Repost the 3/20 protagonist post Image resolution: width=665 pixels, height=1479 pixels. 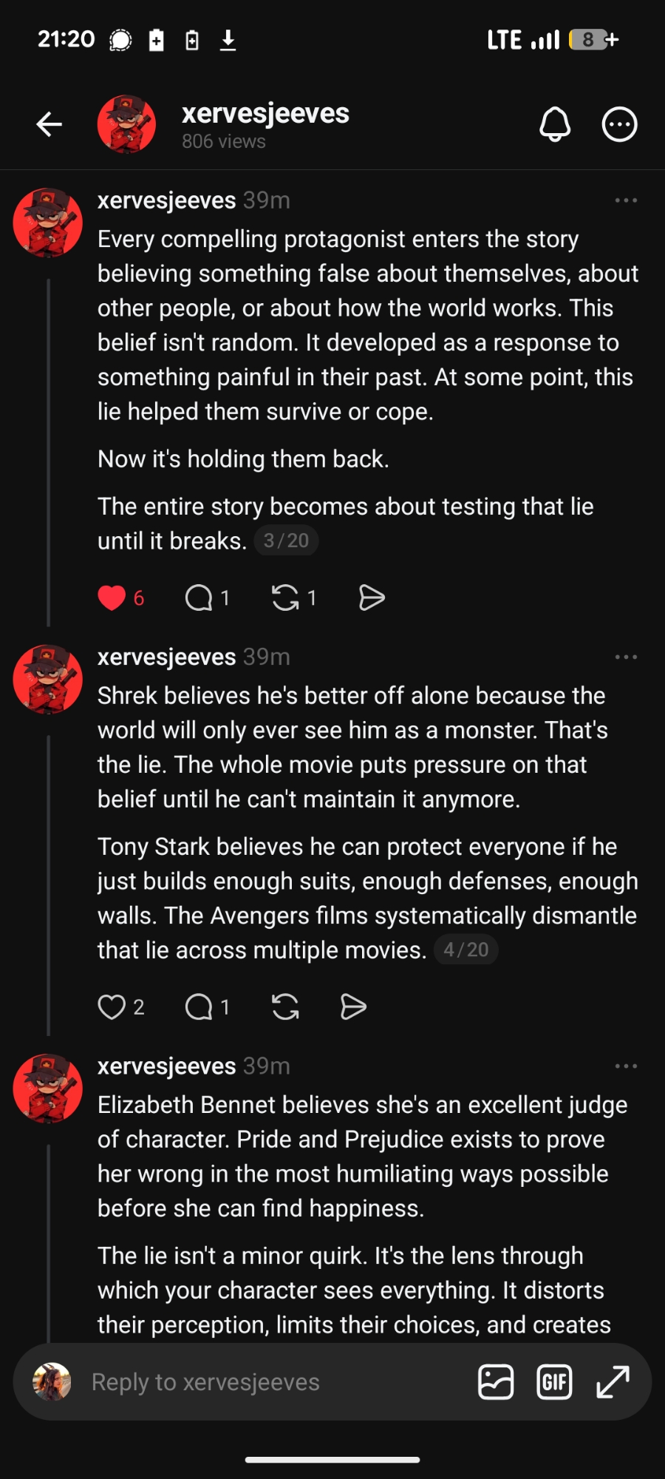pos(285,598)
